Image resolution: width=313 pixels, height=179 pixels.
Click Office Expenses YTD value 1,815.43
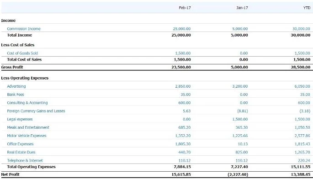coord(302,144)
